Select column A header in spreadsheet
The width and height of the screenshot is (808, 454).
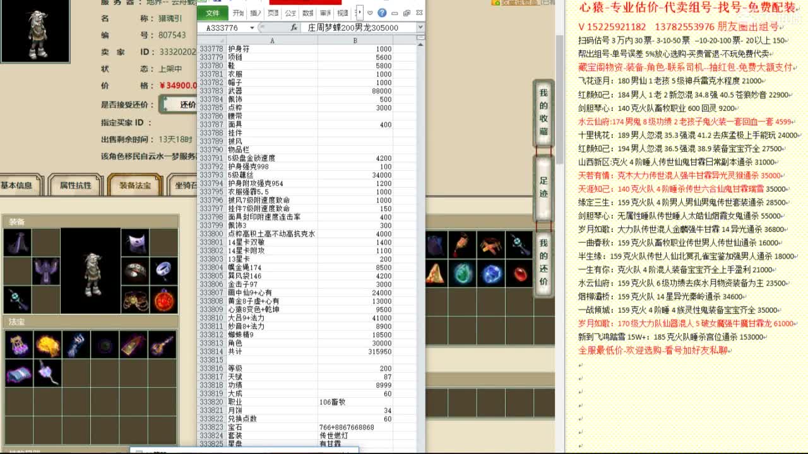272,40
